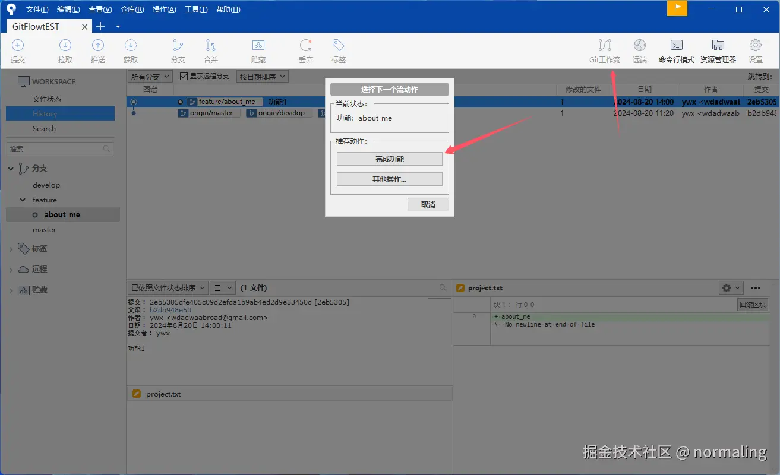Image resolution: width=780 pixels, height=475 pixels.
Task: Open the 操作(A) menu
Action: [x=165, y=9]
